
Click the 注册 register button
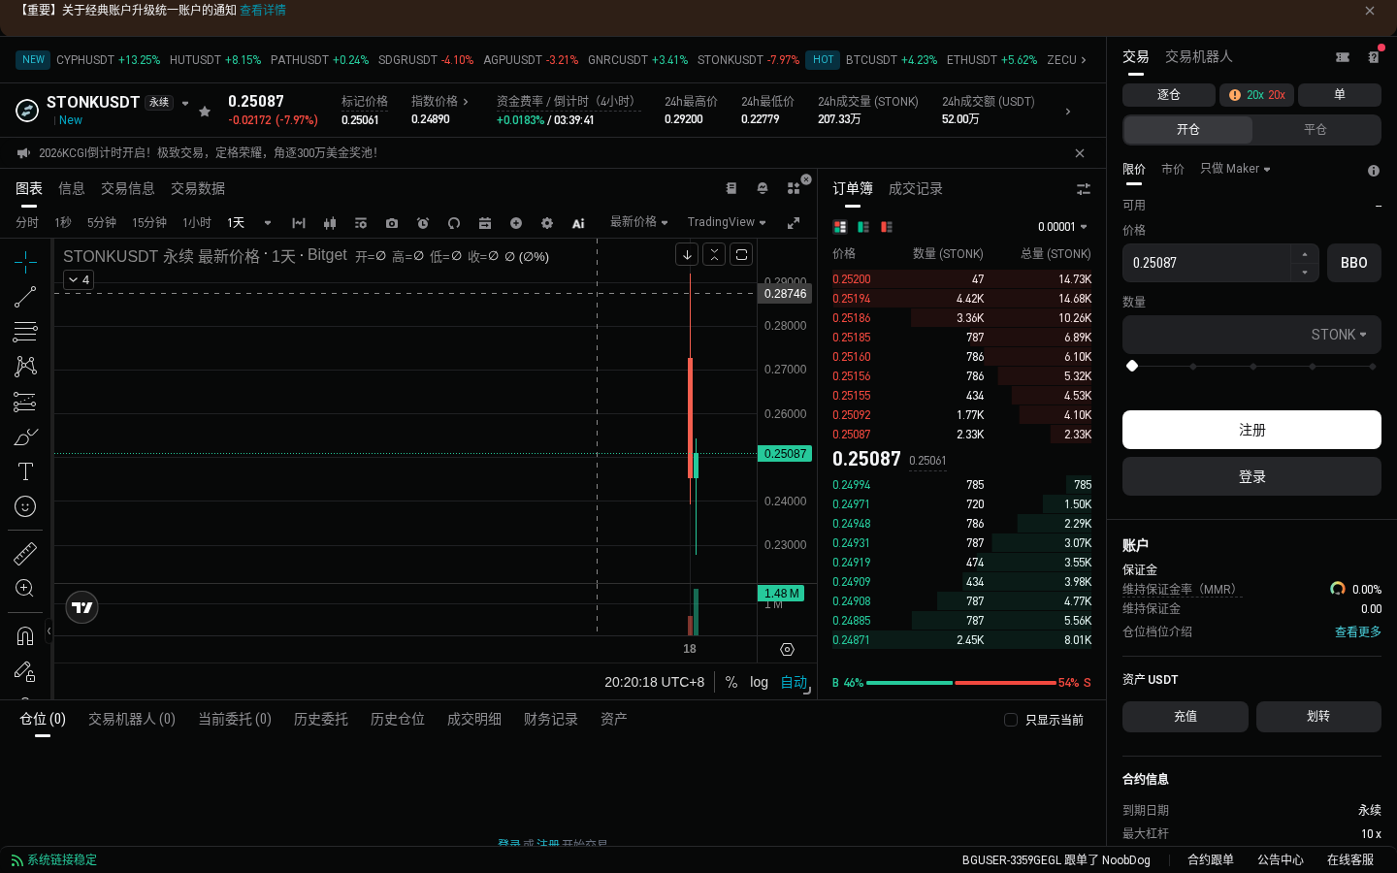point(1251,430)
